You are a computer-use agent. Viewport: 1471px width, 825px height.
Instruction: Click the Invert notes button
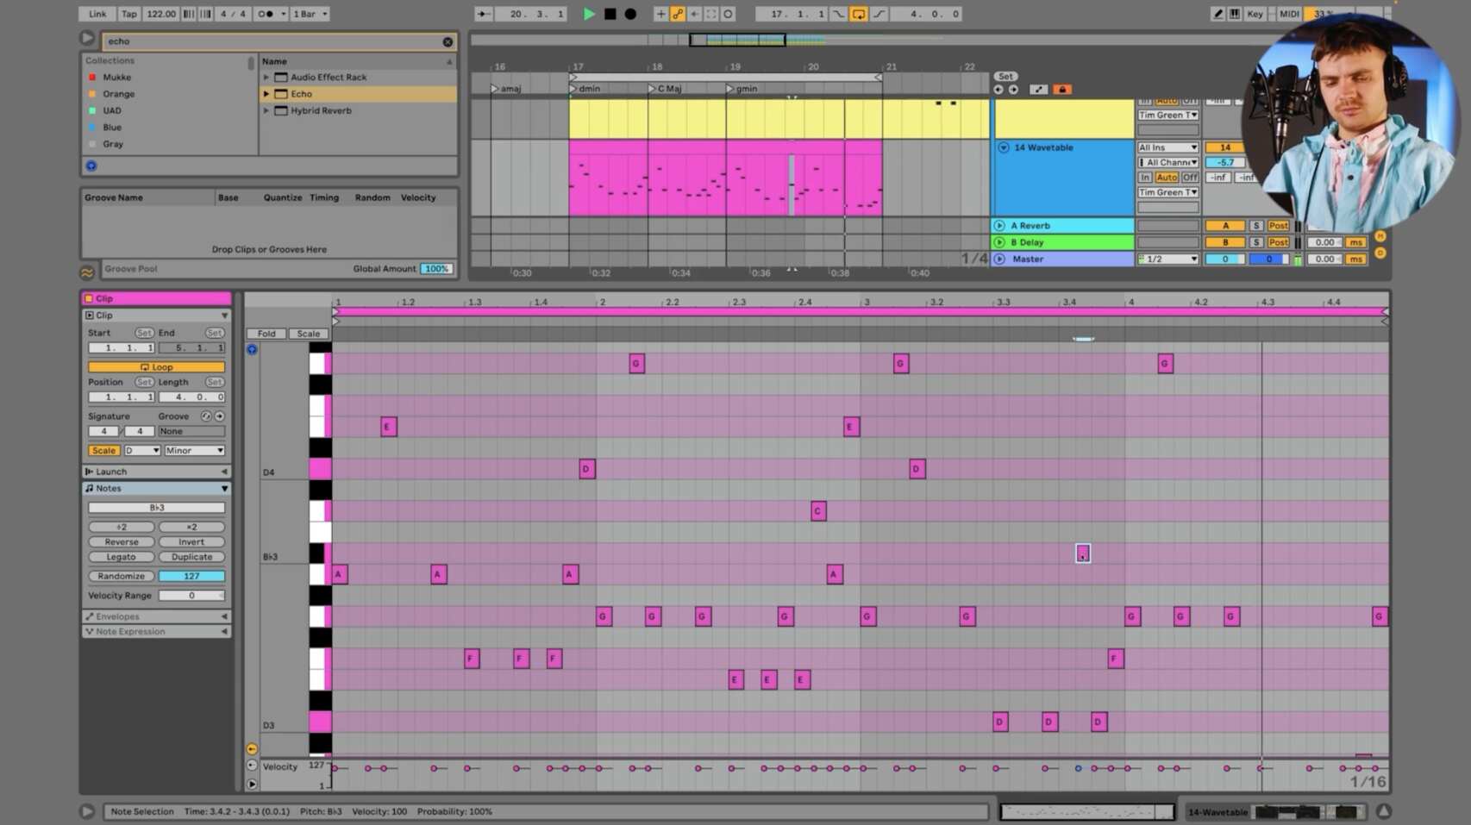pyautogui.click(x=191, y=541)
